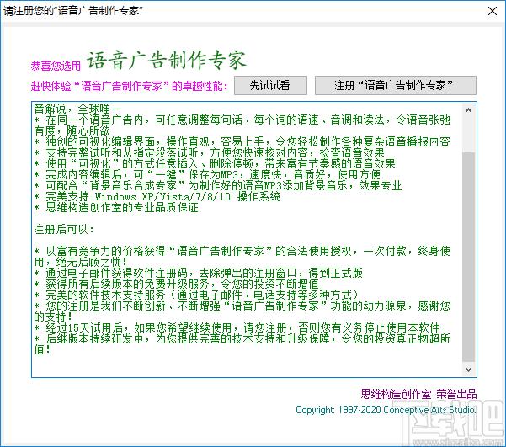This screenshot has width=506, height=447.
Task: Click the line 注册后可以:
Action: (x=64, y=230)
